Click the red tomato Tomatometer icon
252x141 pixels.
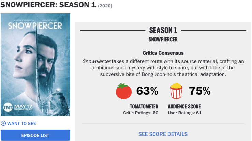[x=123, y=91]
